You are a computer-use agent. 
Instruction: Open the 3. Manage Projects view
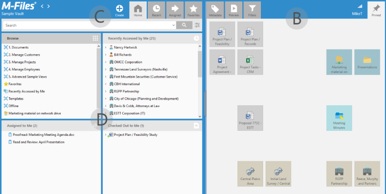(20, 62)
